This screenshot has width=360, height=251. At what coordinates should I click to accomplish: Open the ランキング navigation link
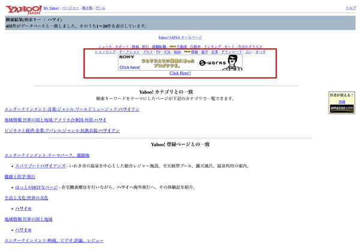point(212,47)
